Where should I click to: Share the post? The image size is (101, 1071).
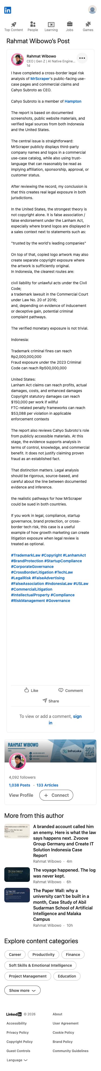tap(51, 701)
